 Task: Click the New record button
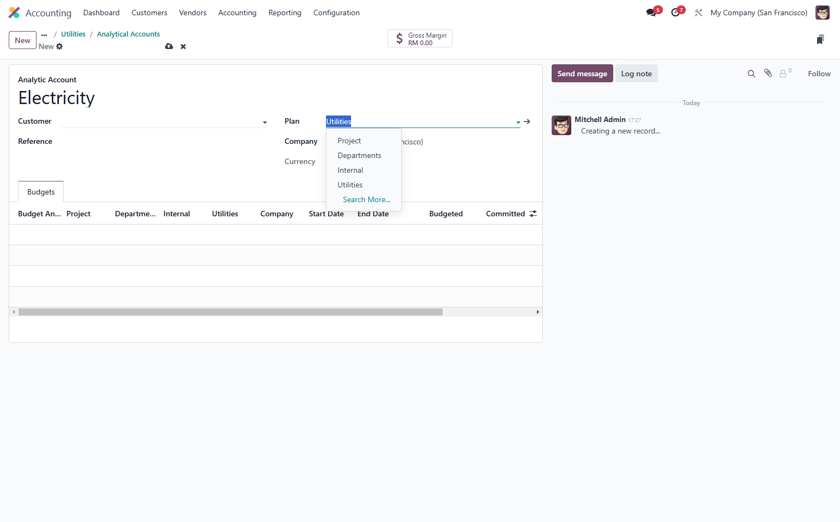pyautogui.click(x=23, y=40)
